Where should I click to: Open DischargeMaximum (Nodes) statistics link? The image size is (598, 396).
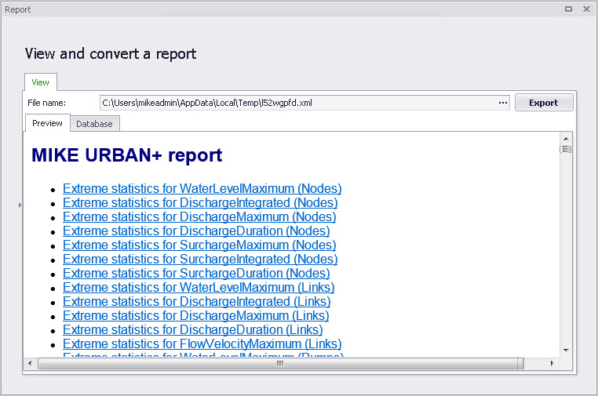click(199, 216)
